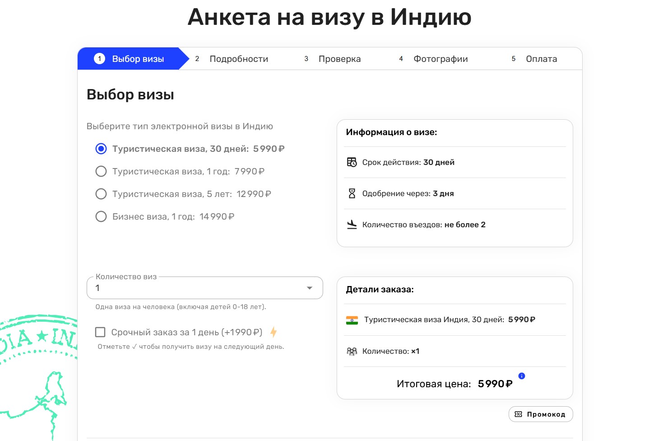Click the airplane entries count icon
This screenshot has height=441, width=649.
tap(352, 225)
